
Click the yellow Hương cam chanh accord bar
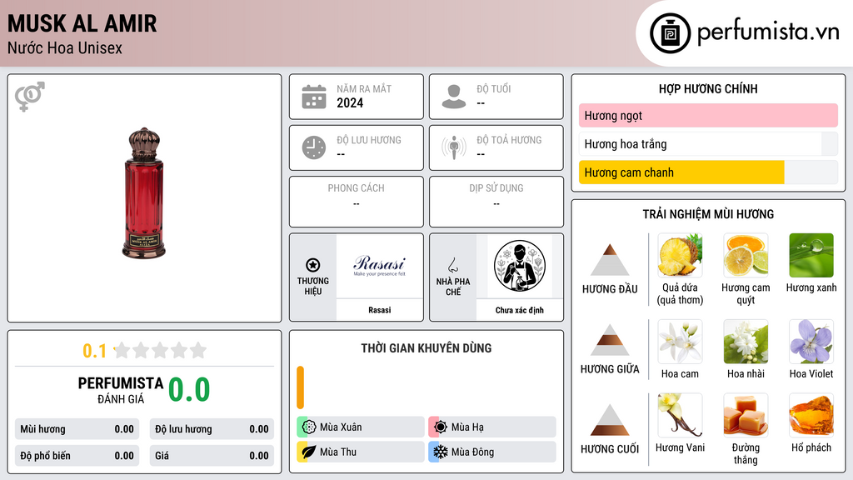pos(708,172)
